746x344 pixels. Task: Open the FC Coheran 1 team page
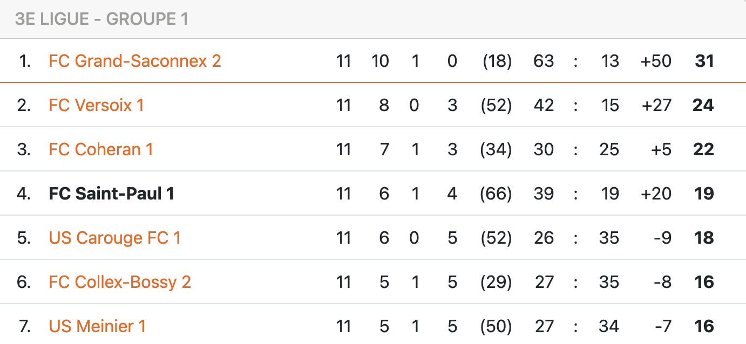pos(101,149)
